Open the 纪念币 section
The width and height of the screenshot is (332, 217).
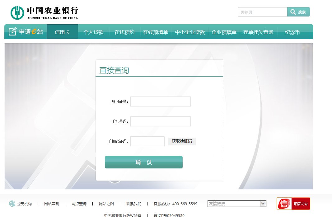(x=292, y=32)
